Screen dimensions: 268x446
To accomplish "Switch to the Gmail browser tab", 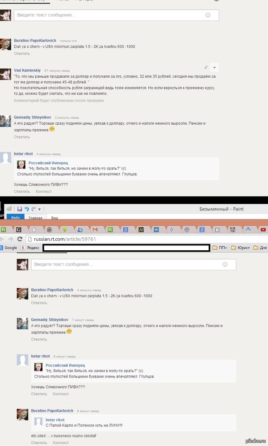I will (95, 229).
